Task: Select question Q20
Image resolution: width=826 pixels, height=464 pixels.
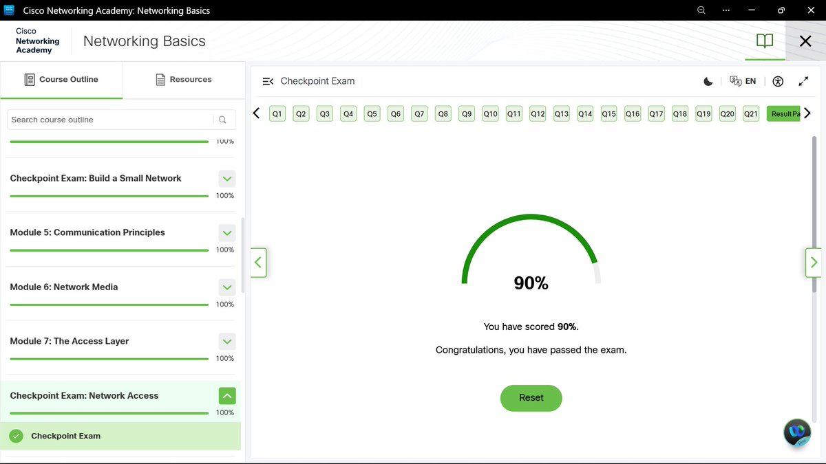Action: (727, 114)
